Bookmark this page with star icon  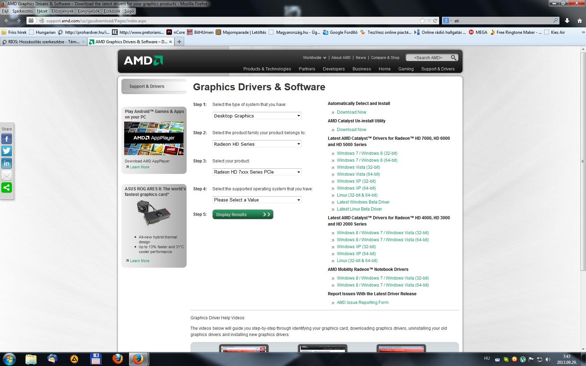pos(422,21)
